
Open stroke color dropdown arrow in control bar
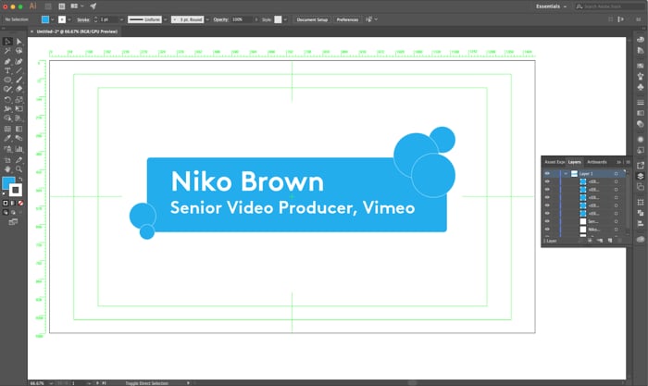click(x=69, y=19)
